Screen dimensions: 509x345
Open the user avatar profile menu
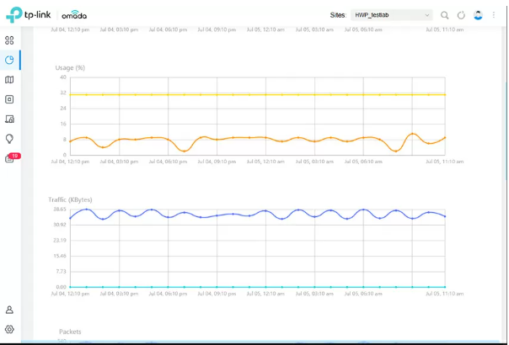point(478,15)
